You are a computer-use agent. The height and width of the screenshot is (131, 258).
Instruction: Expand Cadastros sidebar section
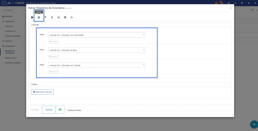(x=8, y=41)
